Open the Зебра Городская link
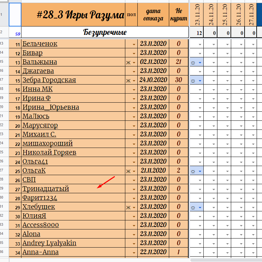The height and width of the screenshot is (262, 262). tap(49, 80)
